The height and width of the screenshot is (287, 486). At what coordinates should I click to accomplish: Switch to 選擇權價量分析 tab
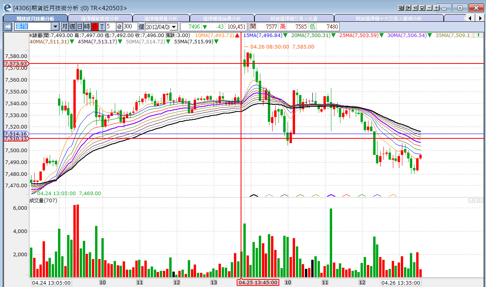pos(161,18)
